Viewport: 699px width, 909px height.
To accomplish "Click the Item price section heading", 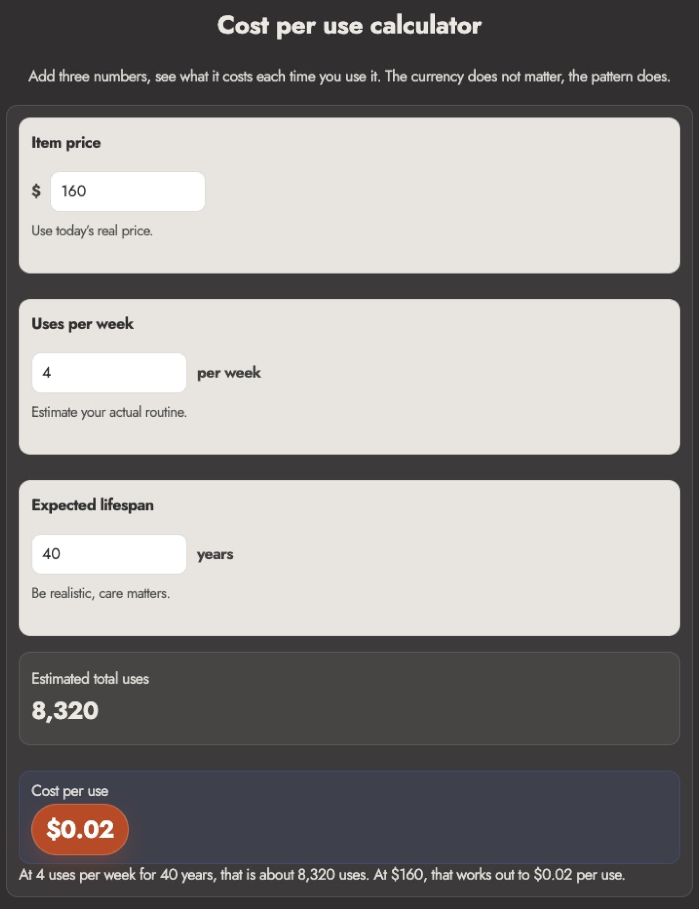I will tap(65, 143).
